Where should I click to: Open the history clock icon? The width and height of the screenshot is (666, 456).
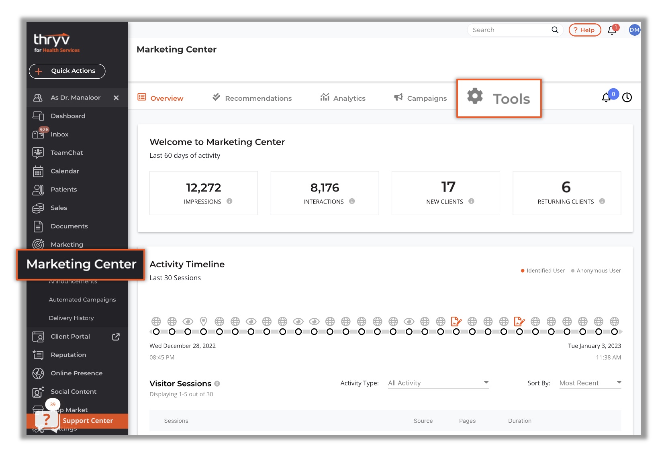point(627,98)
